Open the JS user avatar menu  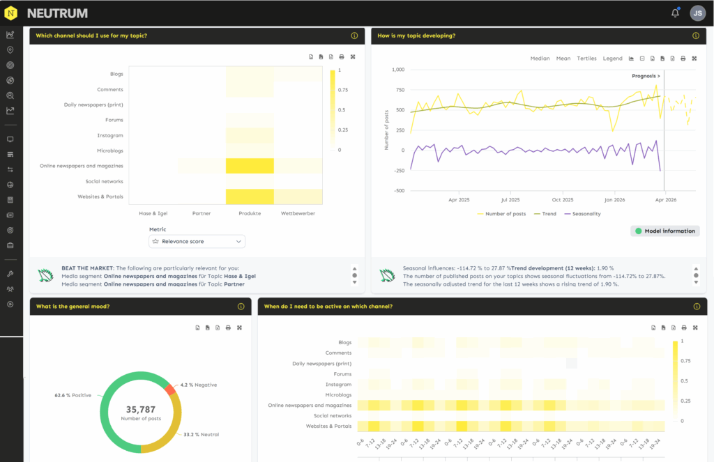(x=697, y=13)
